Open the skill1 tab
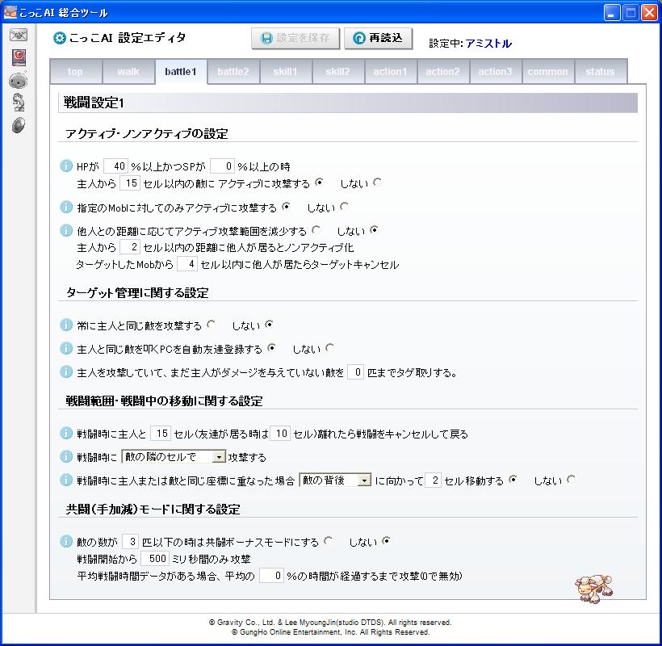The width and height of the screenshot is (662, 646). [x=285, y=72]
